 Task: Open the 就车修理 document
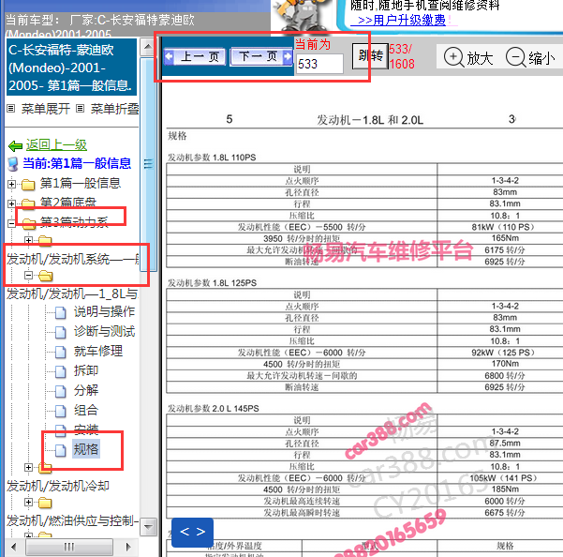coord(98,351)
